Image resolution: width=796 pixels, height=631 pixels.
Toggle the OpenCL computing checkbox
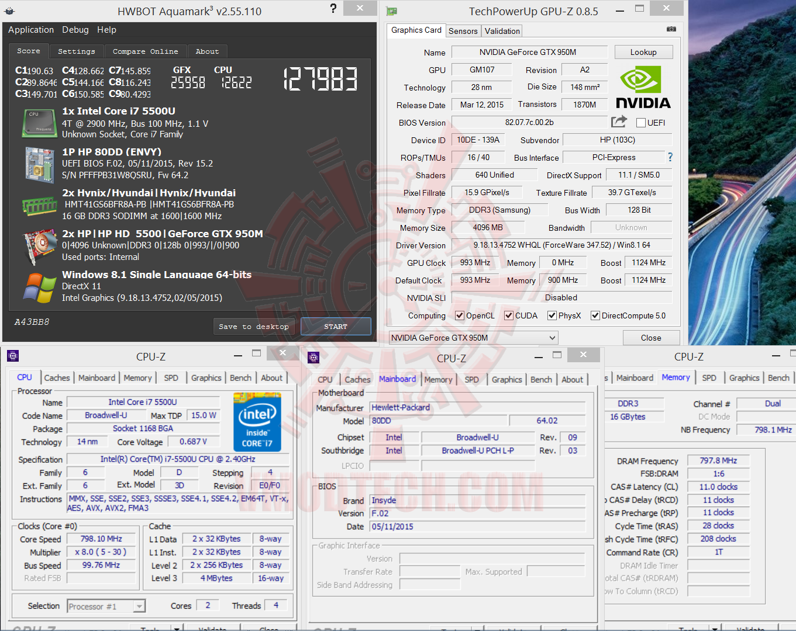pos(460,315)
